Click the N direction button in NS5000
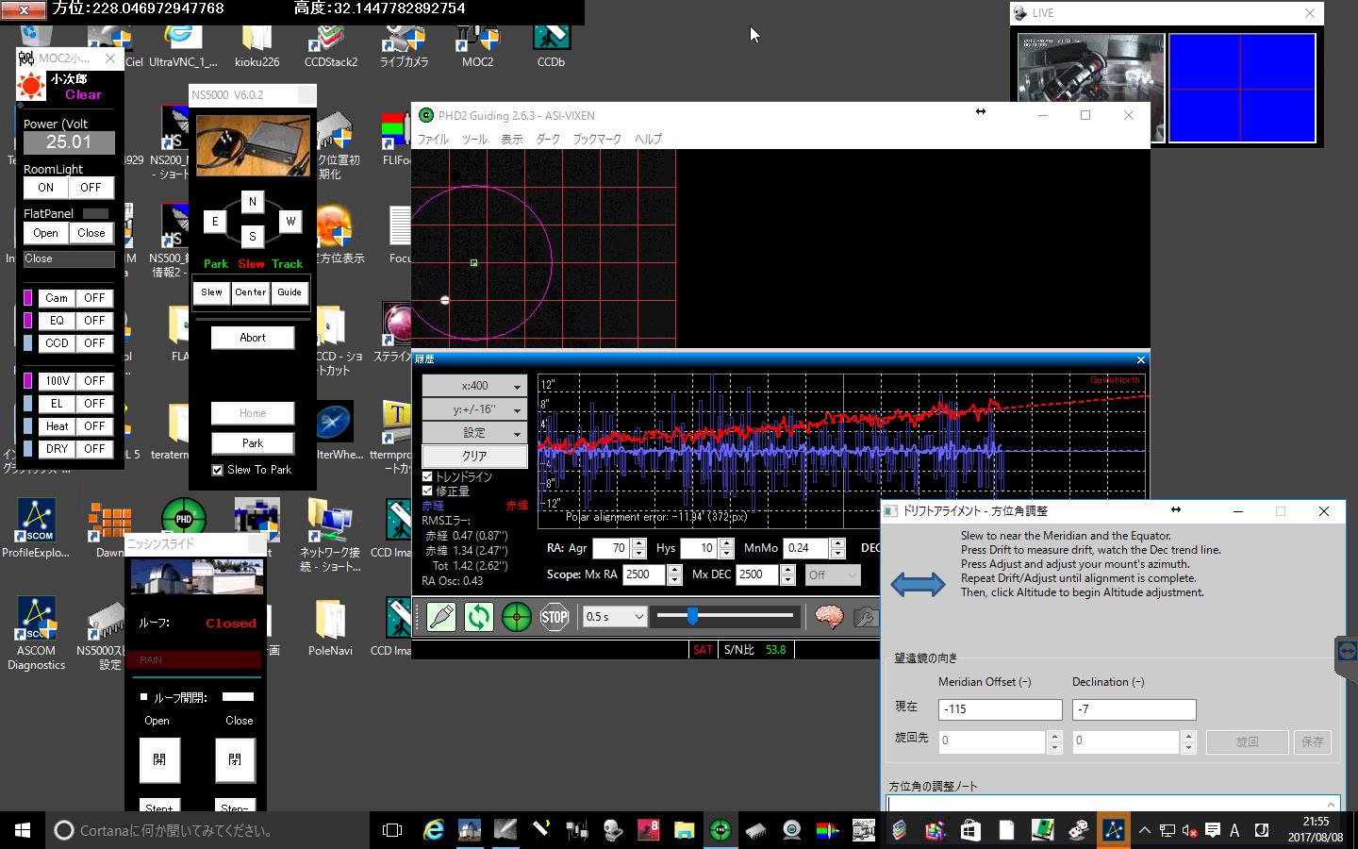 tap(252, 202)
